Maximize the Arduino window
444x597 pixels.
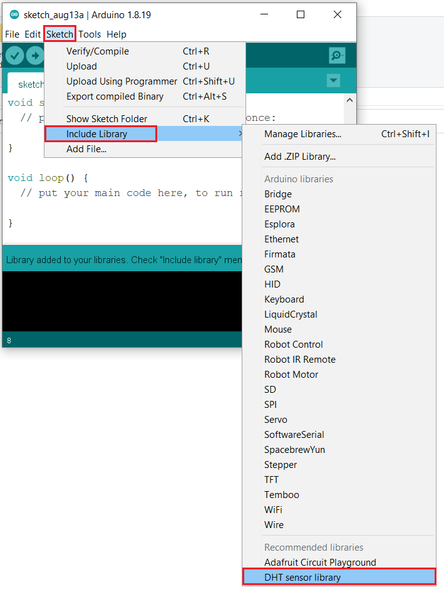pos(301,14)
